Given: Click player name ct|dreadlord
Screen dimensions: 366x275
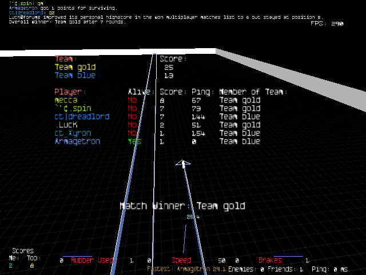Looking at the screenshot, I should [x=82, y=117].
